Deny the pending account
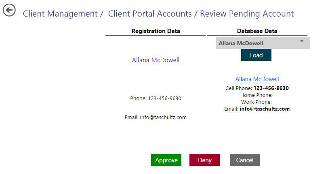The image size is (328, 174). 204,160
